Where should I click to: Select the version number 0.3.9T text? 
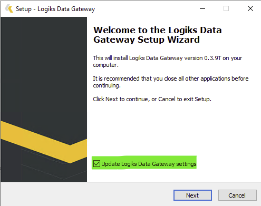(212, 58)
